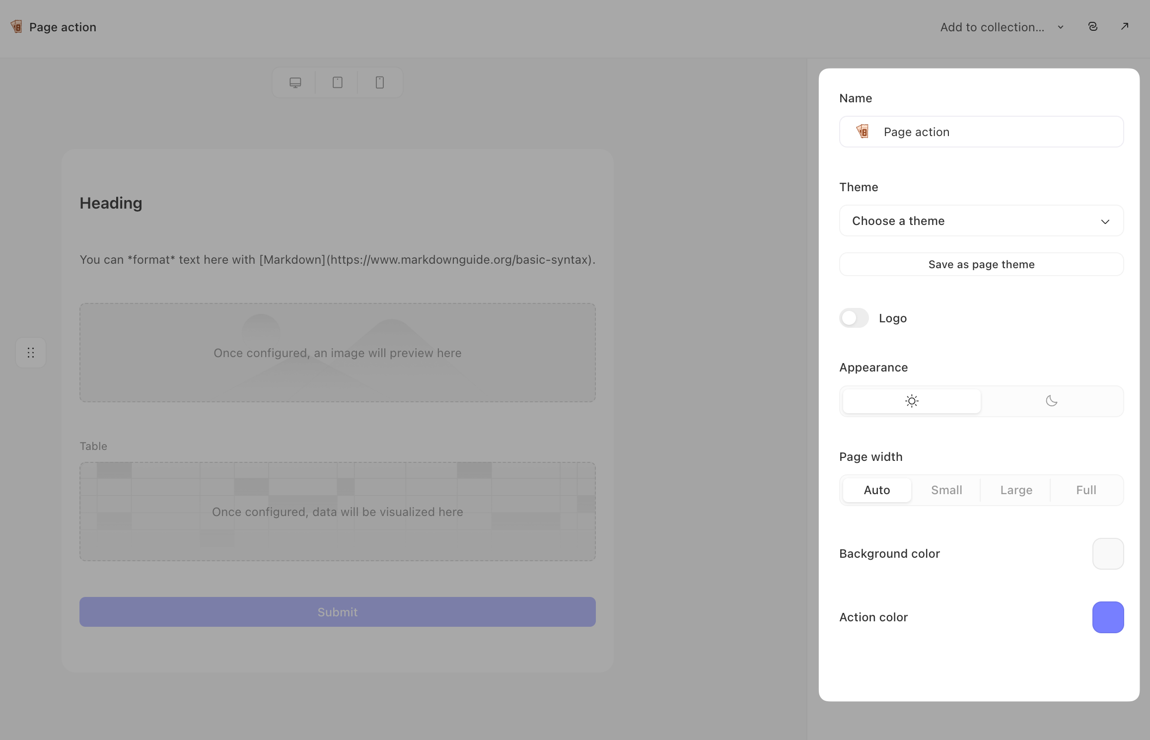Screen dimensions: 1150x740
Task: Toggle the Logo switch on
Action: tap(854, 318)
